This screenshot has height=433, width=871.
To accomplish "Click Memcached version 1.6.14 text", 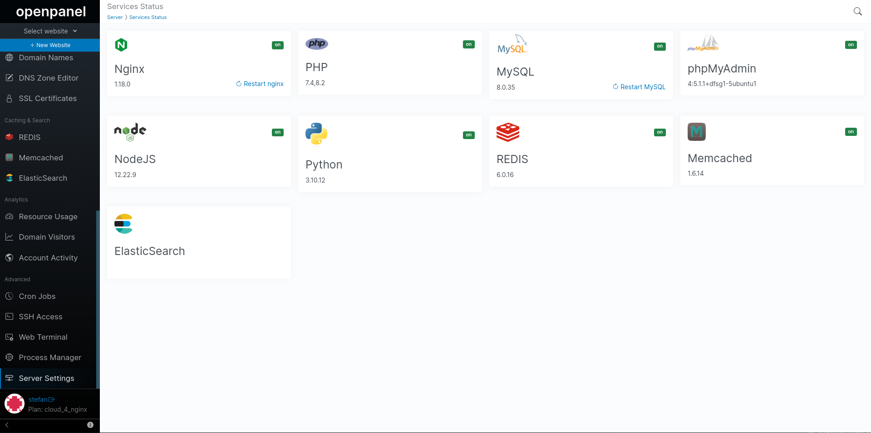I will point(696,173).
